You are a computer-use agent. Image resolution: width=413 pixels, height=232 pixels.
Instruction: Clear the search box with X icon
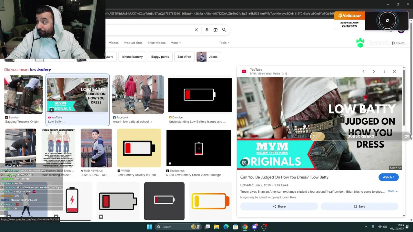click(196, 30)
